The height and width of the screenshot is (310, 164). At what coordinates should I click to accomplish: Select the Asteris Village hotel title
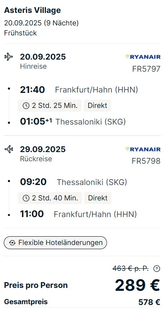pos(32,10)
